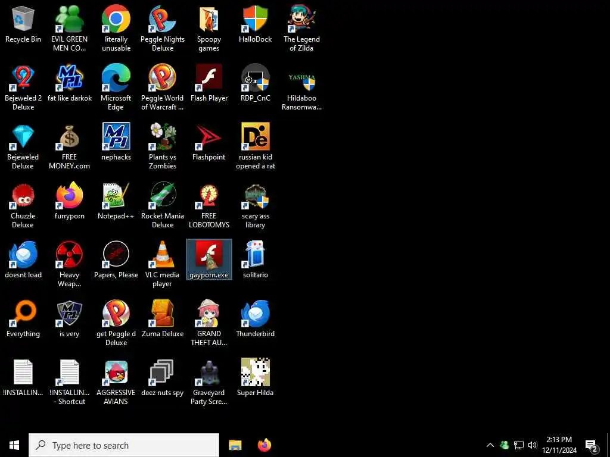Expand the hidden system tray icons
The width and height of the screenshot is (610, 457).
tap(490, 445)
